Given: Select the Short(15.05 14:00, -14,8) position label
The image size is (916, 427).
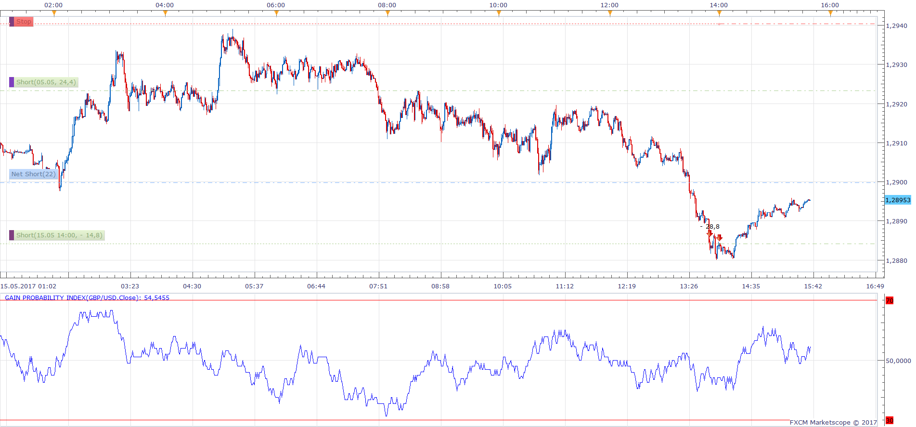Looking at the screenshot, I should click(59, 235).
